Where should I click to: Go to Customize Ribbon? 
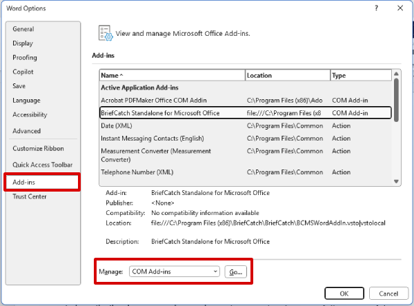[38, 148]
